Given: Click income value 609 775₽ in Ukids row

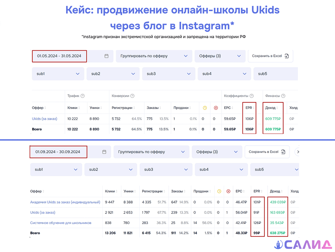Looking at the screenshot, I should coord(273,118).
